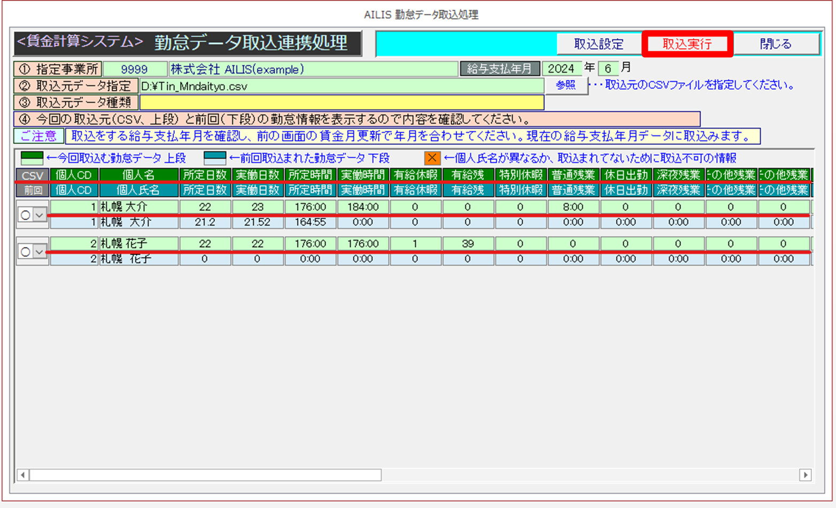Click the CSV path field showing Tin_Mndaityo.csv
This screenshot has height=508, width=836.
[342, 86]
